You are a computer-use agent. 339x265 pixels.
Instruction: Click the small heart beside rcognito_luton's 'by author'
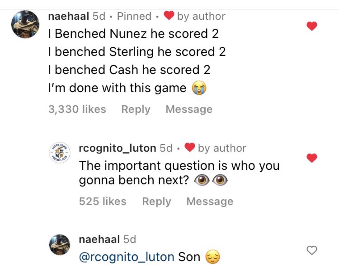point(189,148)
